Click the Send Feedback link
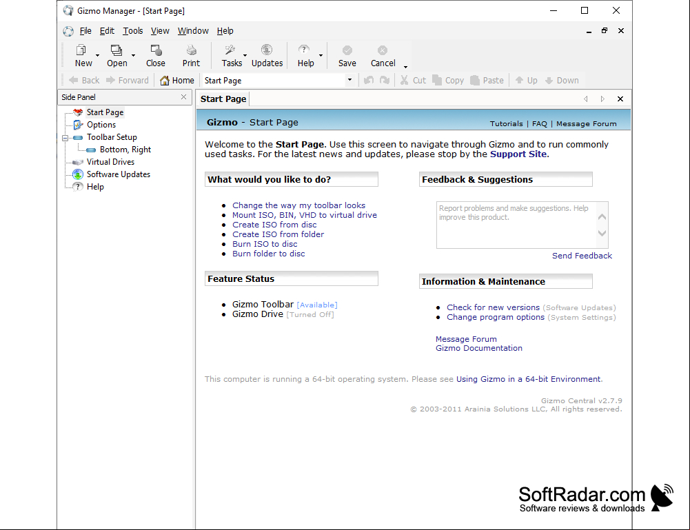The height and width of the screenshot is (530, 690). (x=582, y=256)
